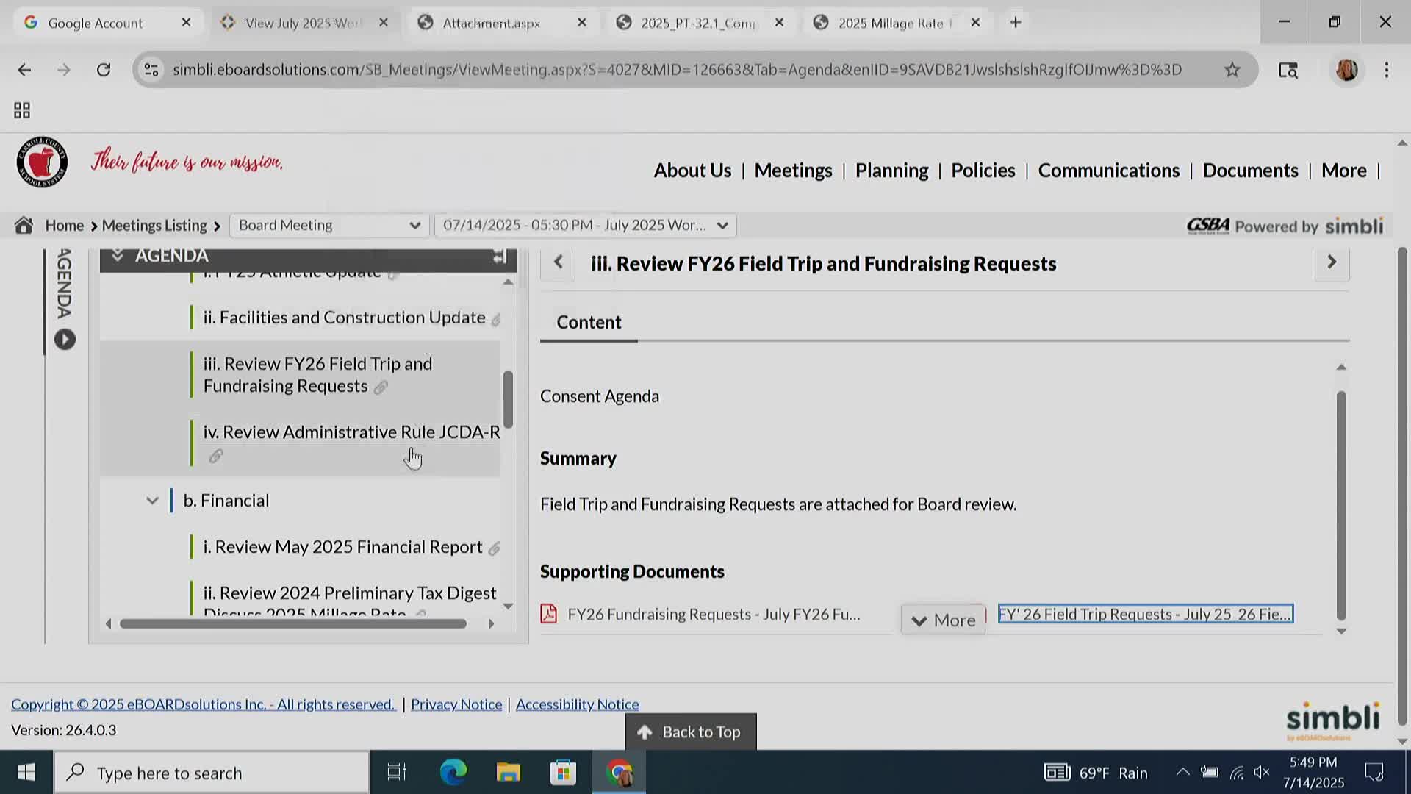
Task: Click the pin icon on AGENDA header
Action: (x=500, y=257)
